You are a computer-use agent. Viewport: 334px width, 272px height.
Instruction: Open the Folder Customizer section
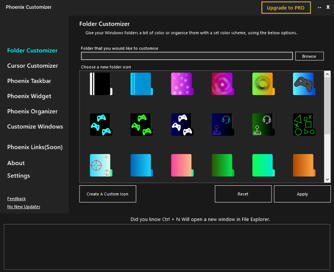(33, 51)
